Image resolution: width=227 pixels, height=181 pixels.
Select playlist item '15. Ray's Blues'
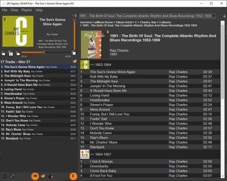(x=38, y=129)
